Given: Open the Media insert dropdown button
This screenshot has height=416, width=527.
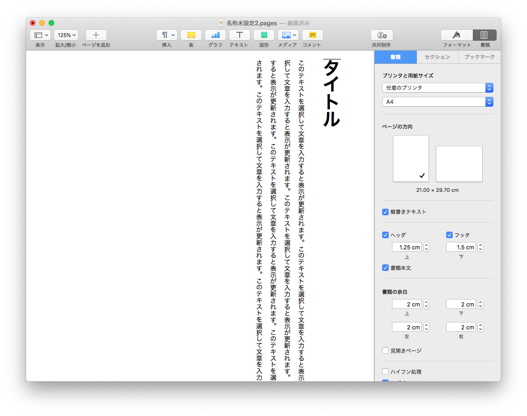Looking at the screenshot, I should point(288,35).
